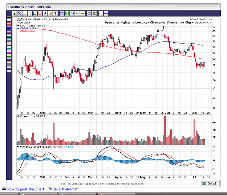
Task: Click the yellow left arrow icon
Action: coord(89,13)
